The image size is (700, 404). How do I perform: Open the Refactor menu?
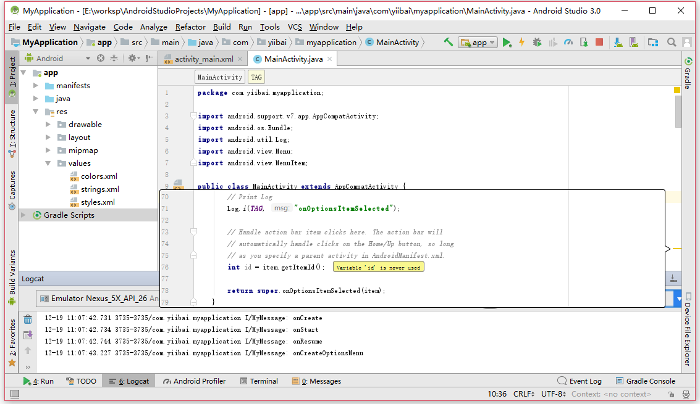pos(190,27)
